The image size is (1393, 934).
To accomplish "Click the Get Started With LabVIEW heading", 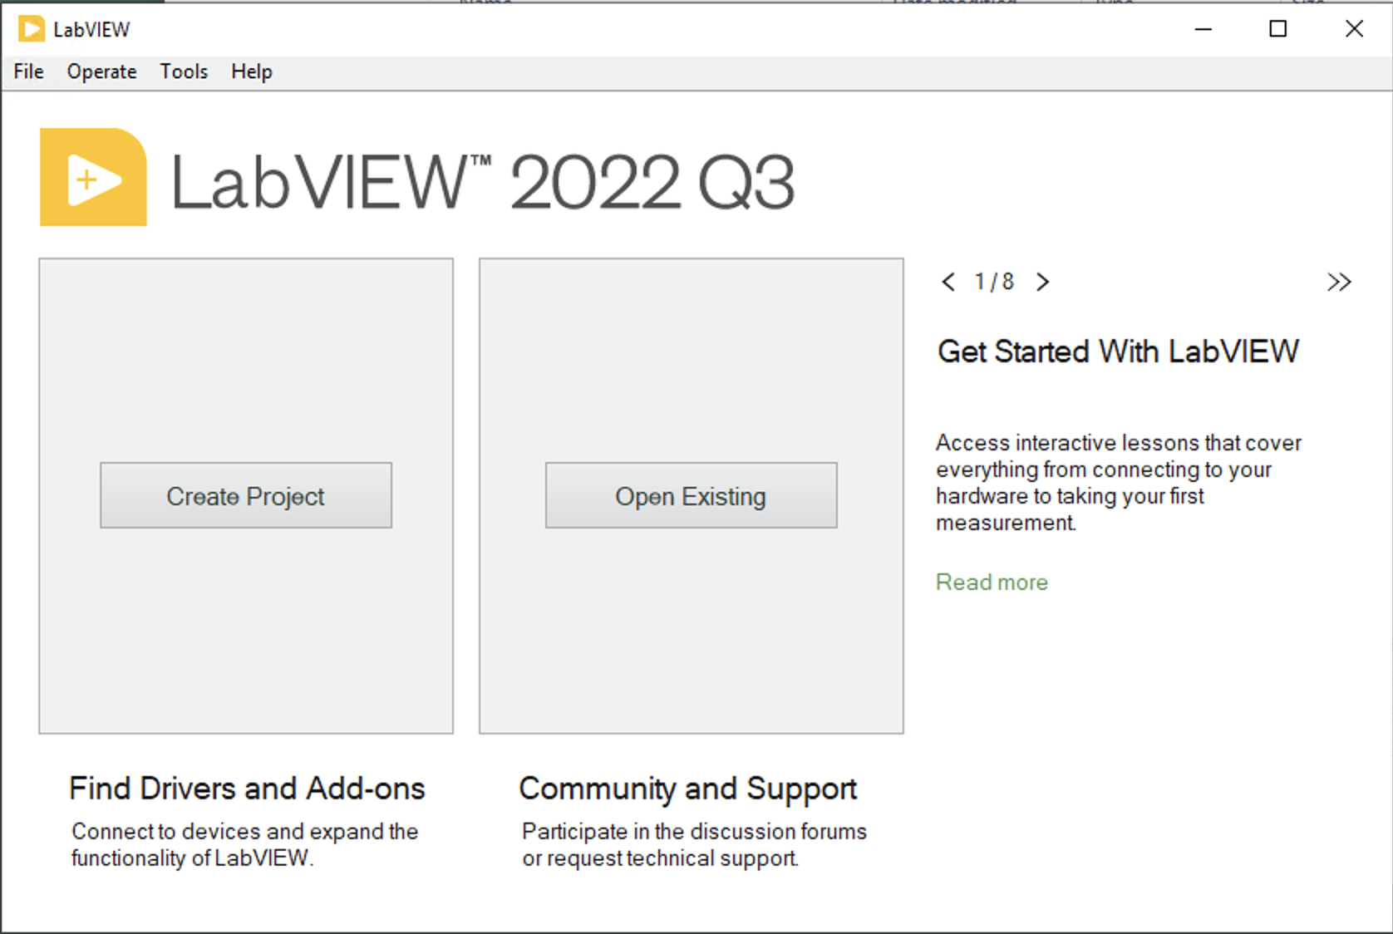I will 1118,351.
